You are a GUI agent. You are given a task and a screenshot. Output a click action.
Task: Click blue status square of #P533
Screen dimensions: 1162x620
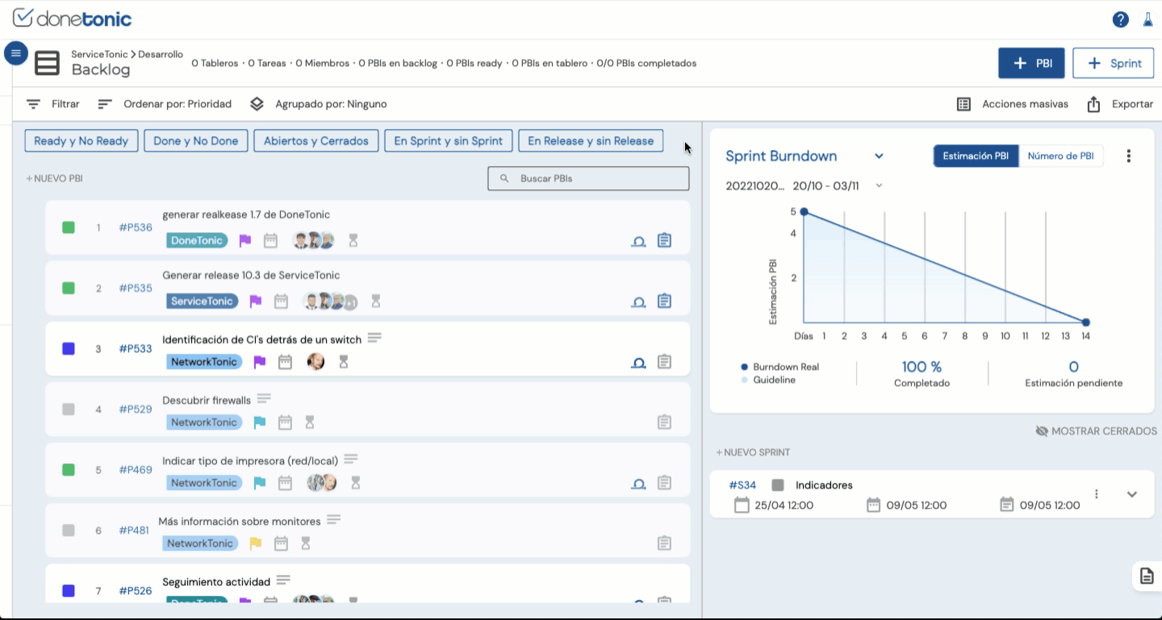69,348
